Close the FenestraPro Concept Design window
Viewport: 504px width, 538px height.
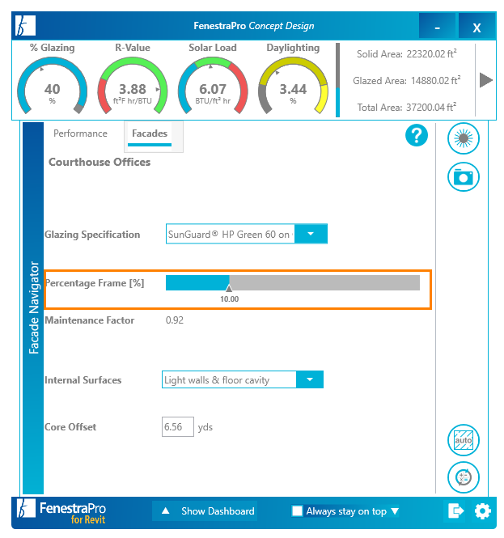[476, 26]
